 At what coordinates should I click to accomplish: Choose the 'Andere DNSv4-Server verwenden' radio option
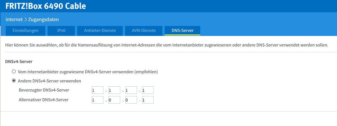14,81
